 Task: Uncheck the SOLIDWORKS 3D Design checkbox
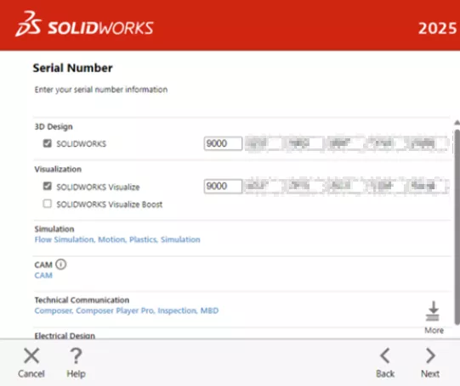point(48,143)
